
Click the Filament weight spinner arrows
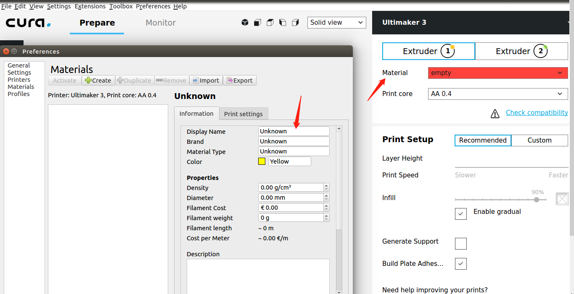(326, 218)
